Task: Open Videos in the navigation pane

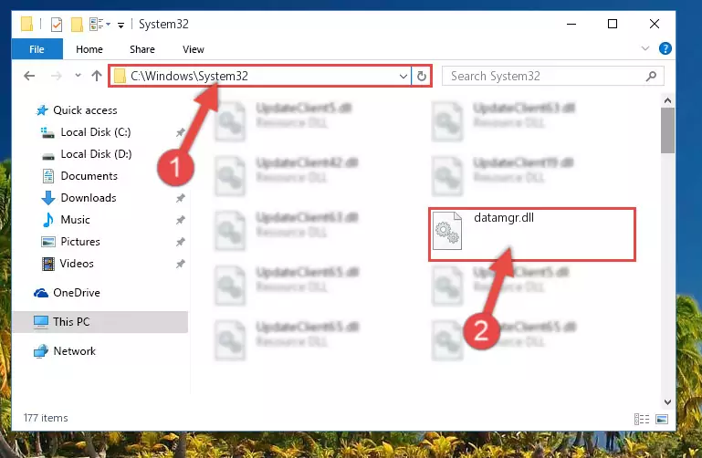Action: (x=77, y=264)
